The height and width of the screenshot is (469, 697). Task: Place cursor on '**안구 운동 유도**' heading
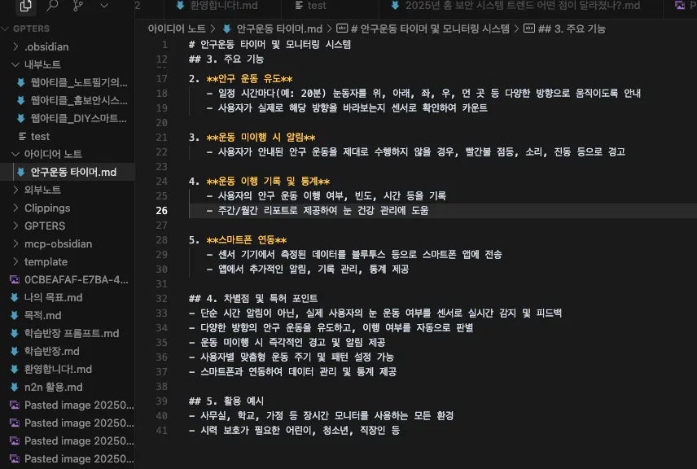coord(249,79)
